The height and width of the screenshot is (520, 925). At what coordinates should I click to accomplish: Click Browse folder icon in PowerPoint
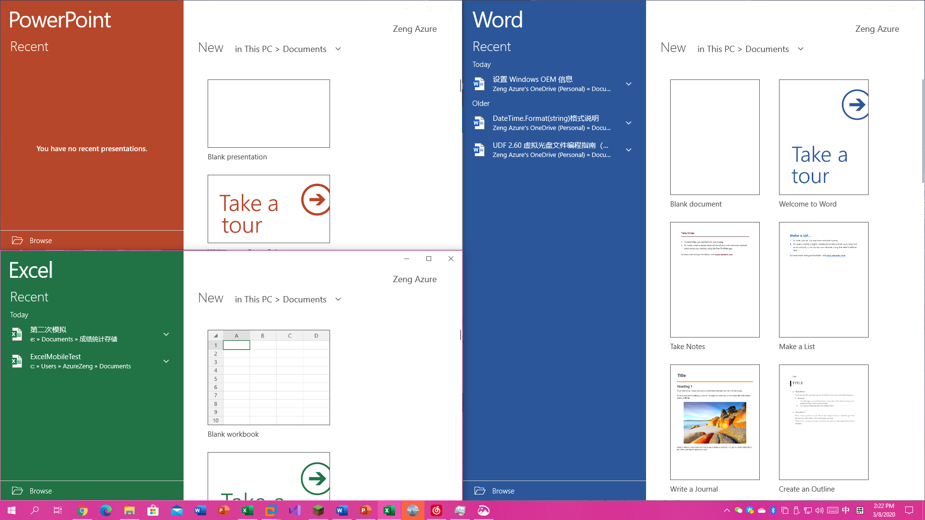(x=17, y=240)
